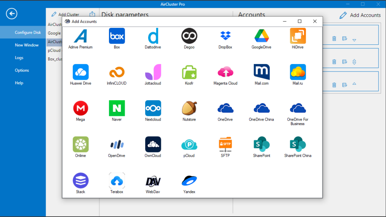Click the Yandex disk icon
This screenshot has width=386, height=217.
[x=189, y=180]
